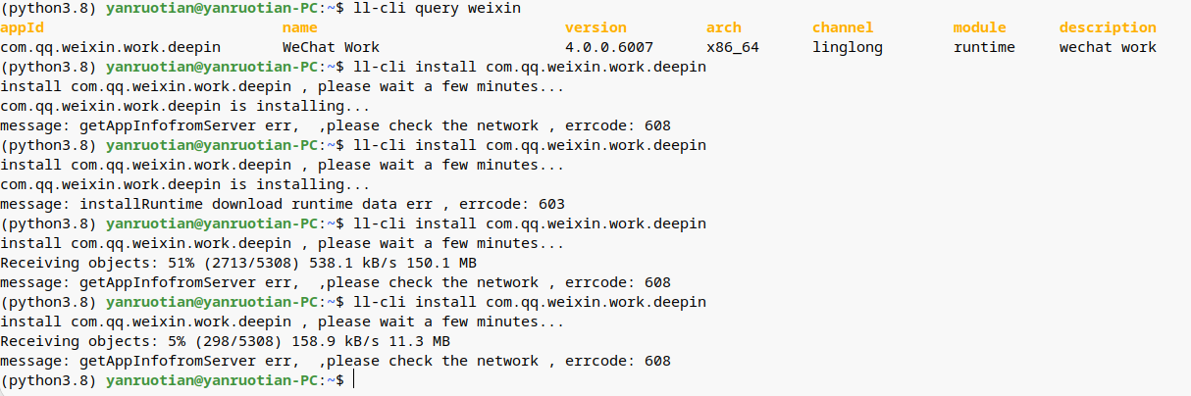Click the channel column header
Viewport: 1191px width, 396px height.
[x=842, y=27]
